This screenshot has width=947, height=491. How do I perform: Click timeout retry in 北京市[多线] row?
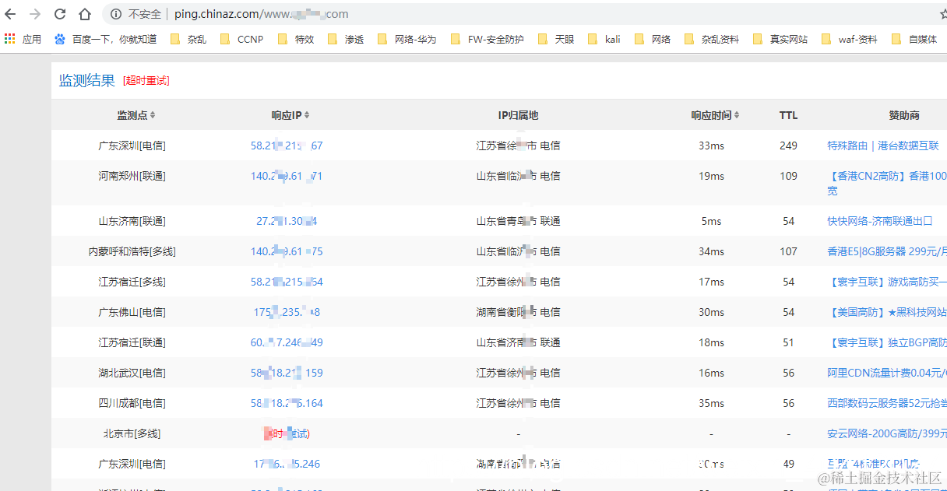[287, 433]
